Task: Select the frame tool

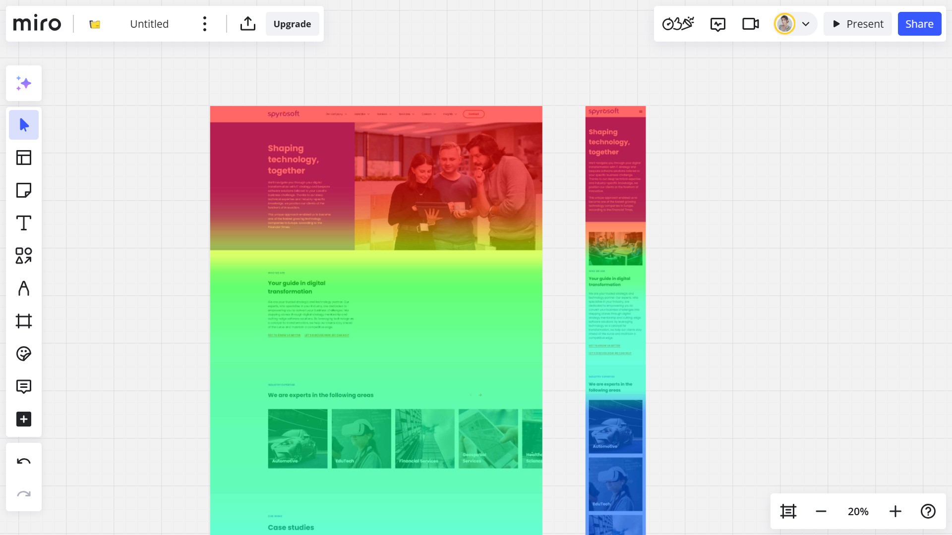Action: (23, 321)
